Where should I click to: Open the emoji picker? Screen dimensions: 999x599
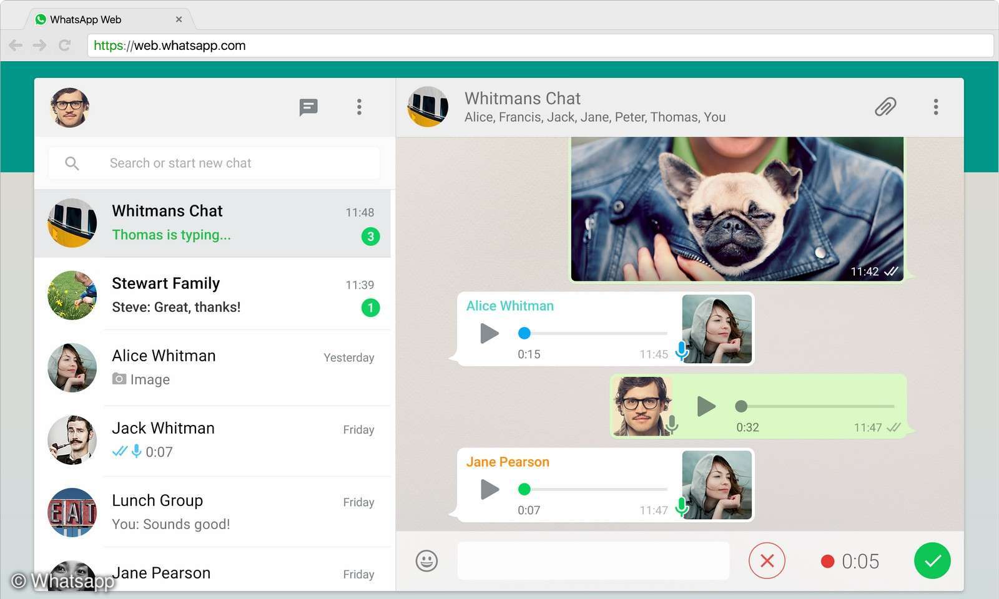click(426, 560)
